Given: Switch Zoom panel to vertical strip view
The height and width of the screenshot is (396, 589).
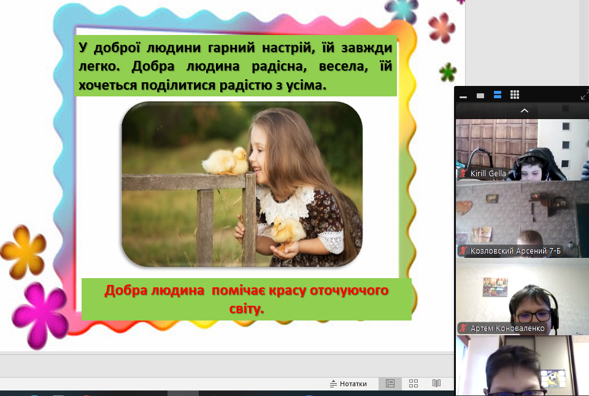Looking at the screenshot, I should [498, 95].
